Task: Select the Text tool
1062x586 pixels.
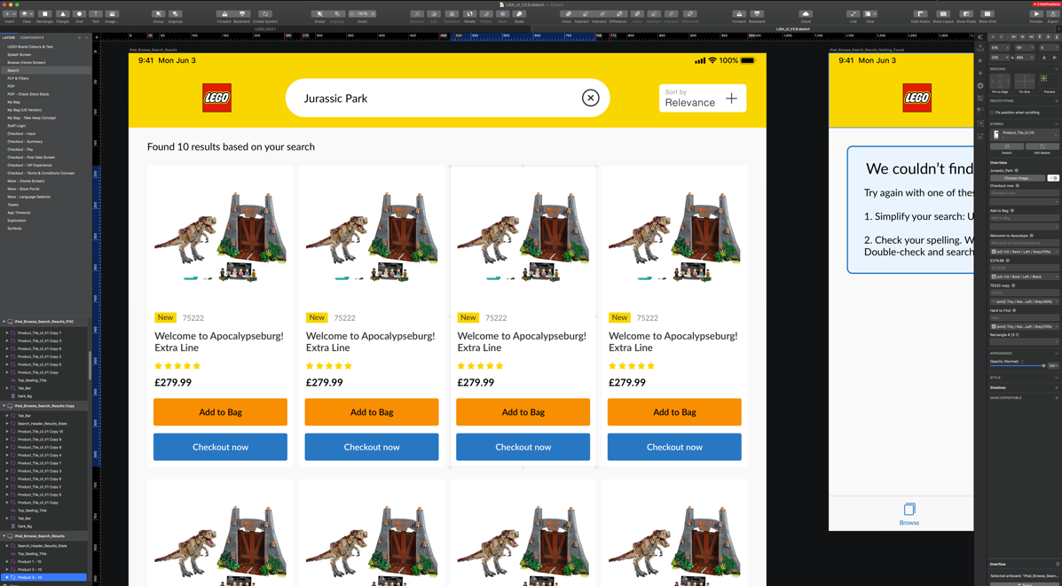Action: 96,14
